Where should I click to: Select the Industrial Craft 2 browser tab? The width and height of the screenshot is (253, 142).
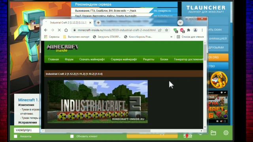[68, 23]
